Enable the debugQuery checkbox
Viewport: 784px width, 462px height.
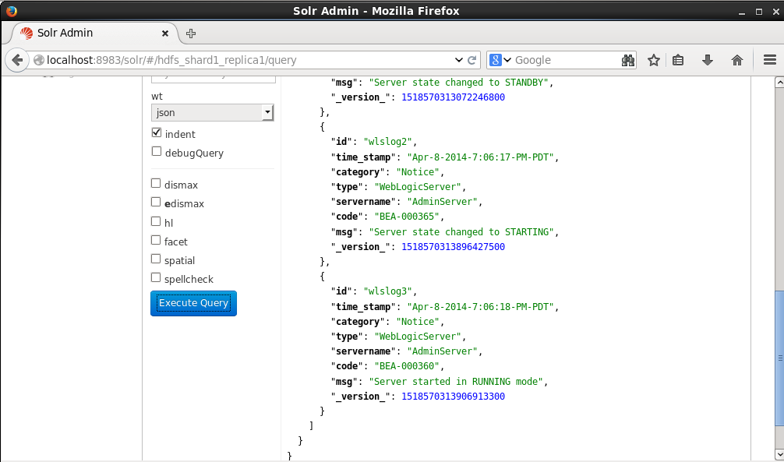pyautogui.click(x=157, y=151)
